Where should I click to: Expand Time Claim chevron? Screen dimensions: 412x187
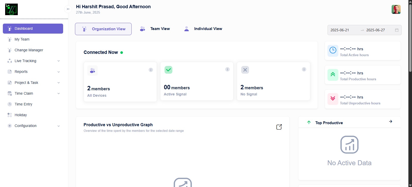tap(58, 93)
